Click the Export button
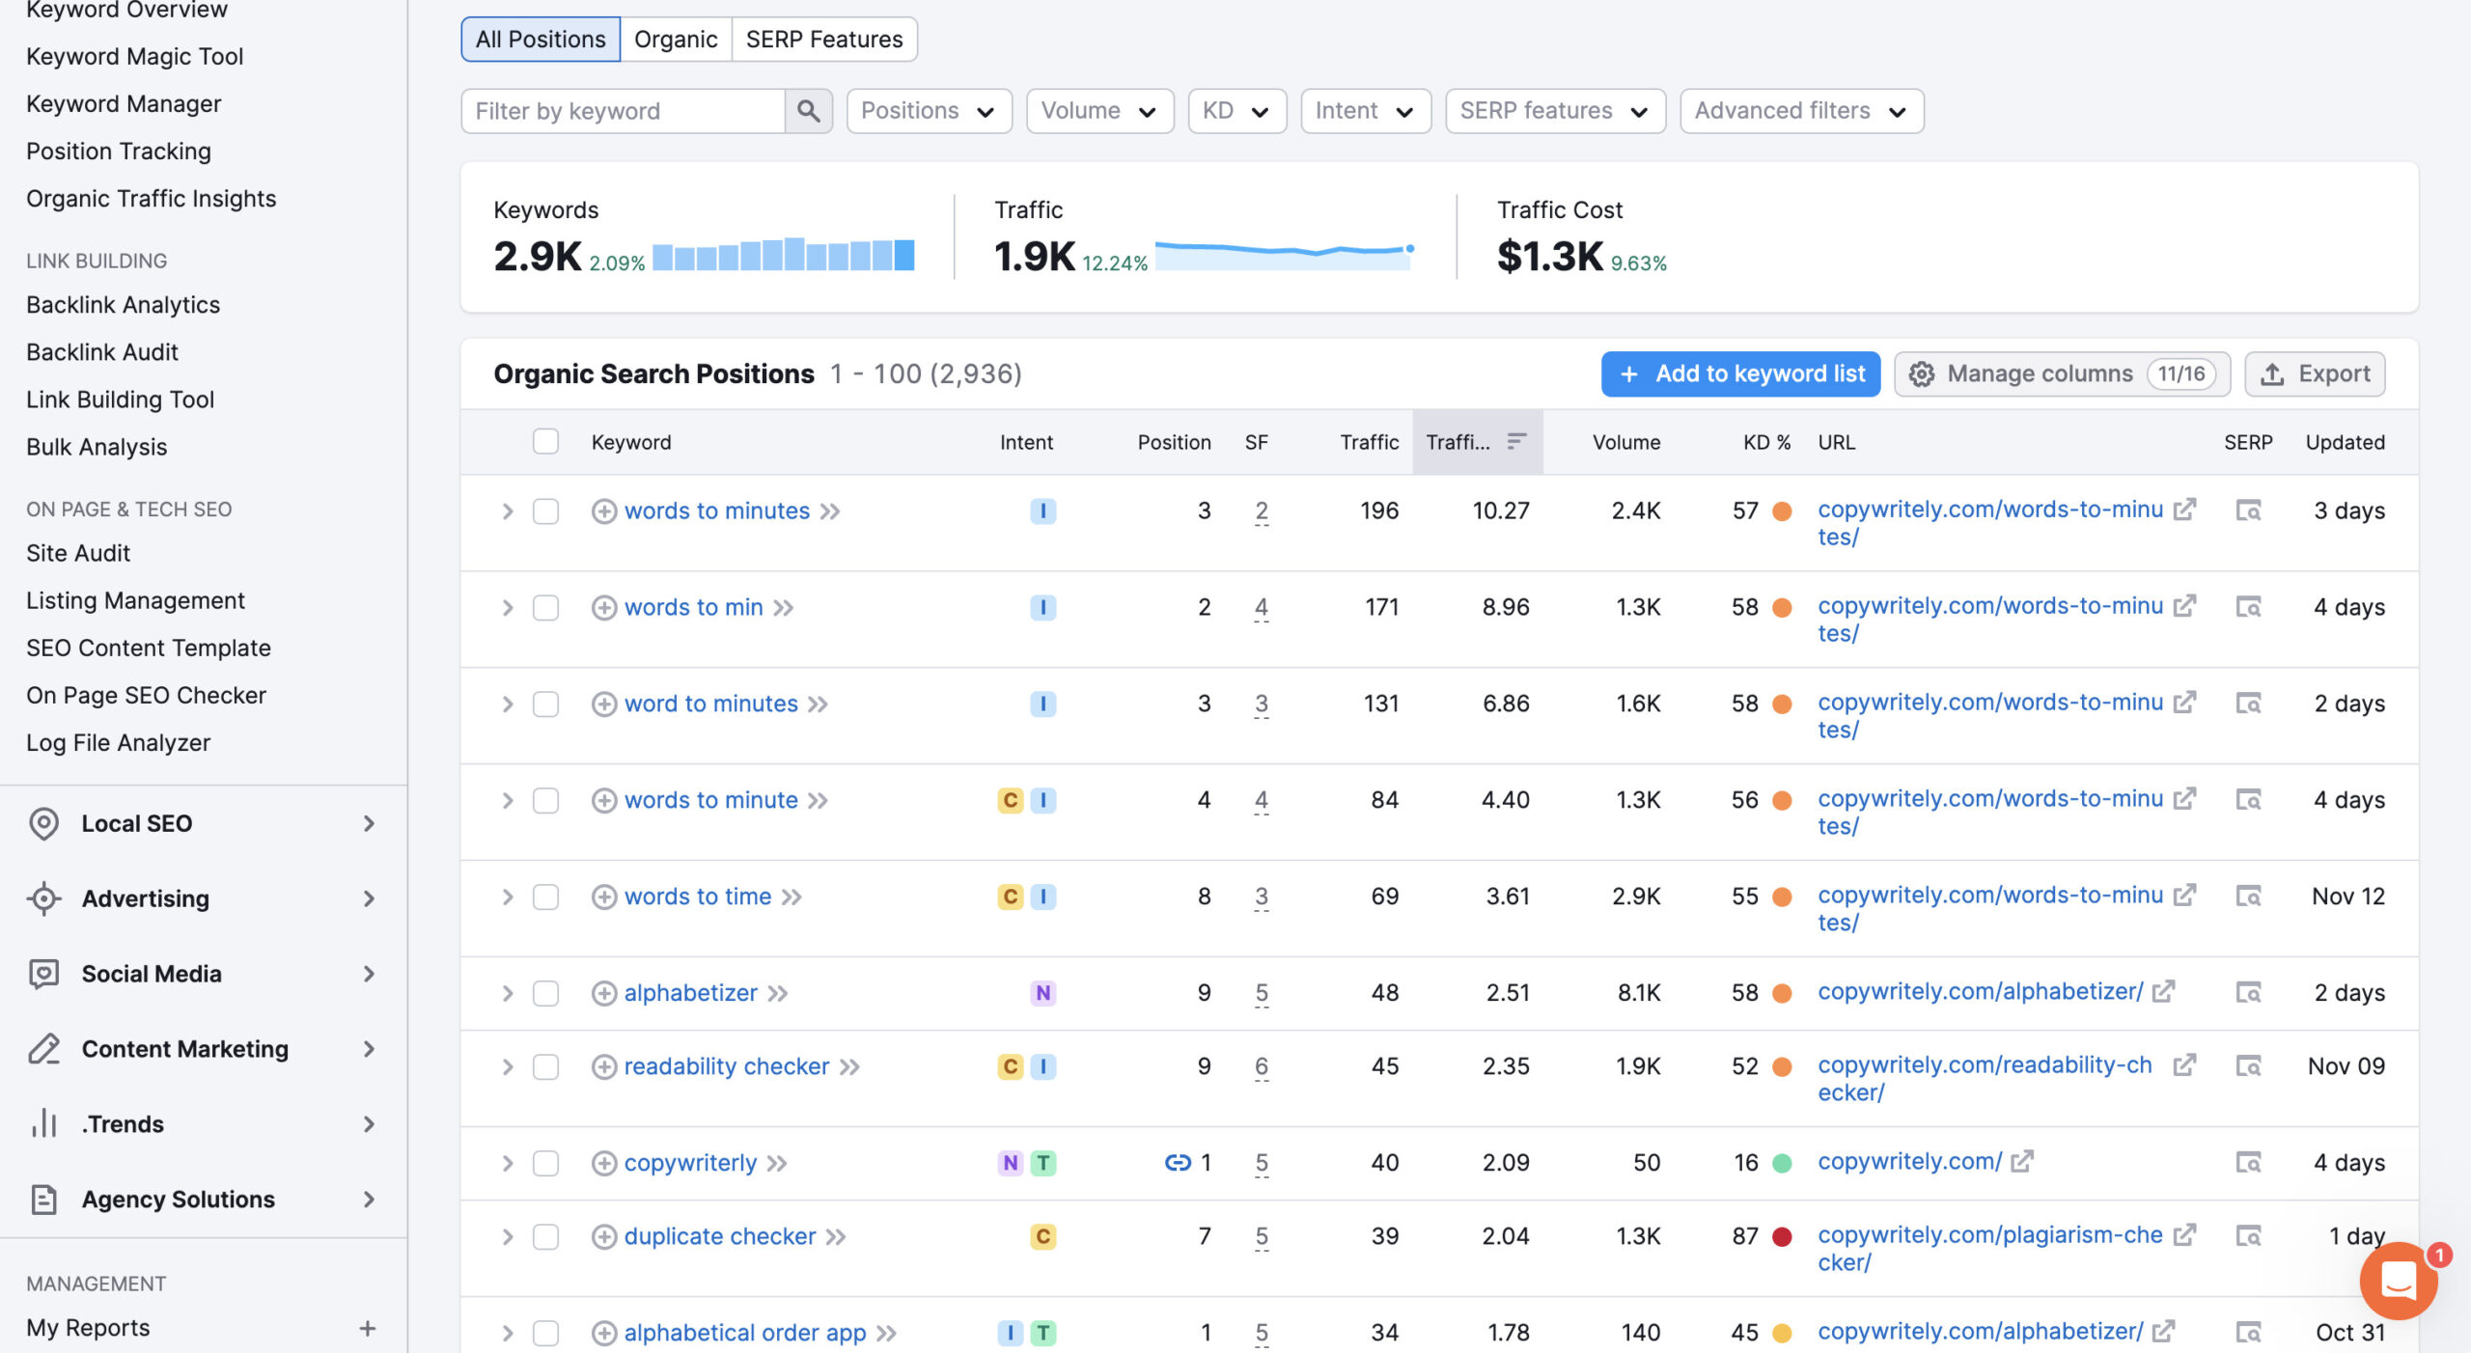2471x1353 pixels. (2314, 373)
